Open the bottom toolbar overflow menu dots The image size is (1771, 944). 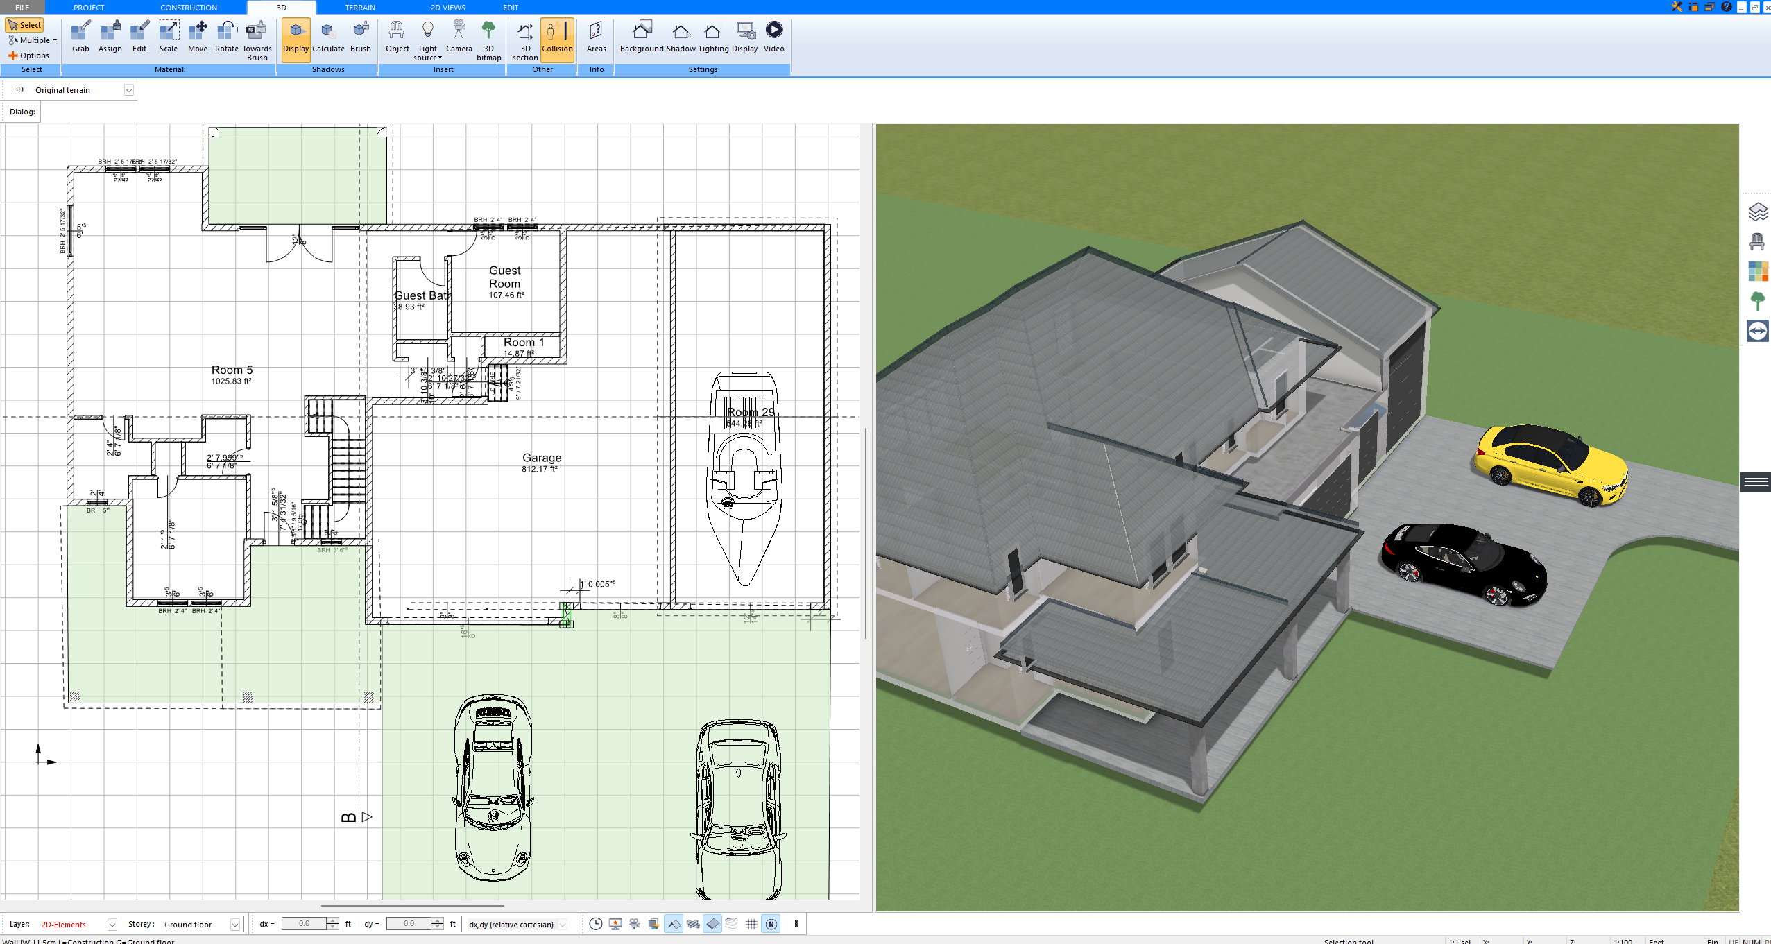click(796, 924)
